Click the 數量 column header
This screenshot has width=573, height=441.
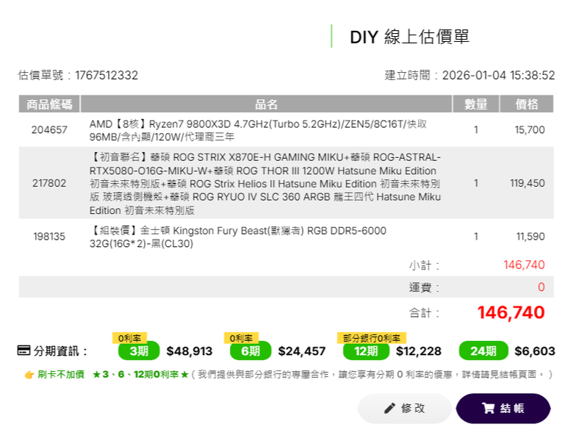[476, 104]
